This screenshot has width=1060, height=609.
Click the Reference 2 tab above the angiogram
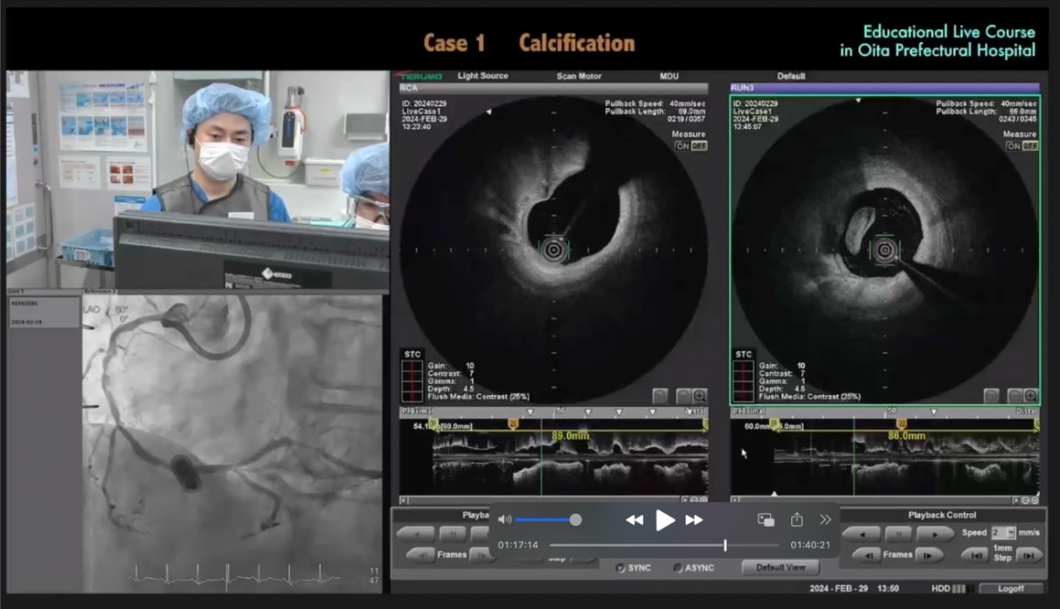click(x=99, y=292)
